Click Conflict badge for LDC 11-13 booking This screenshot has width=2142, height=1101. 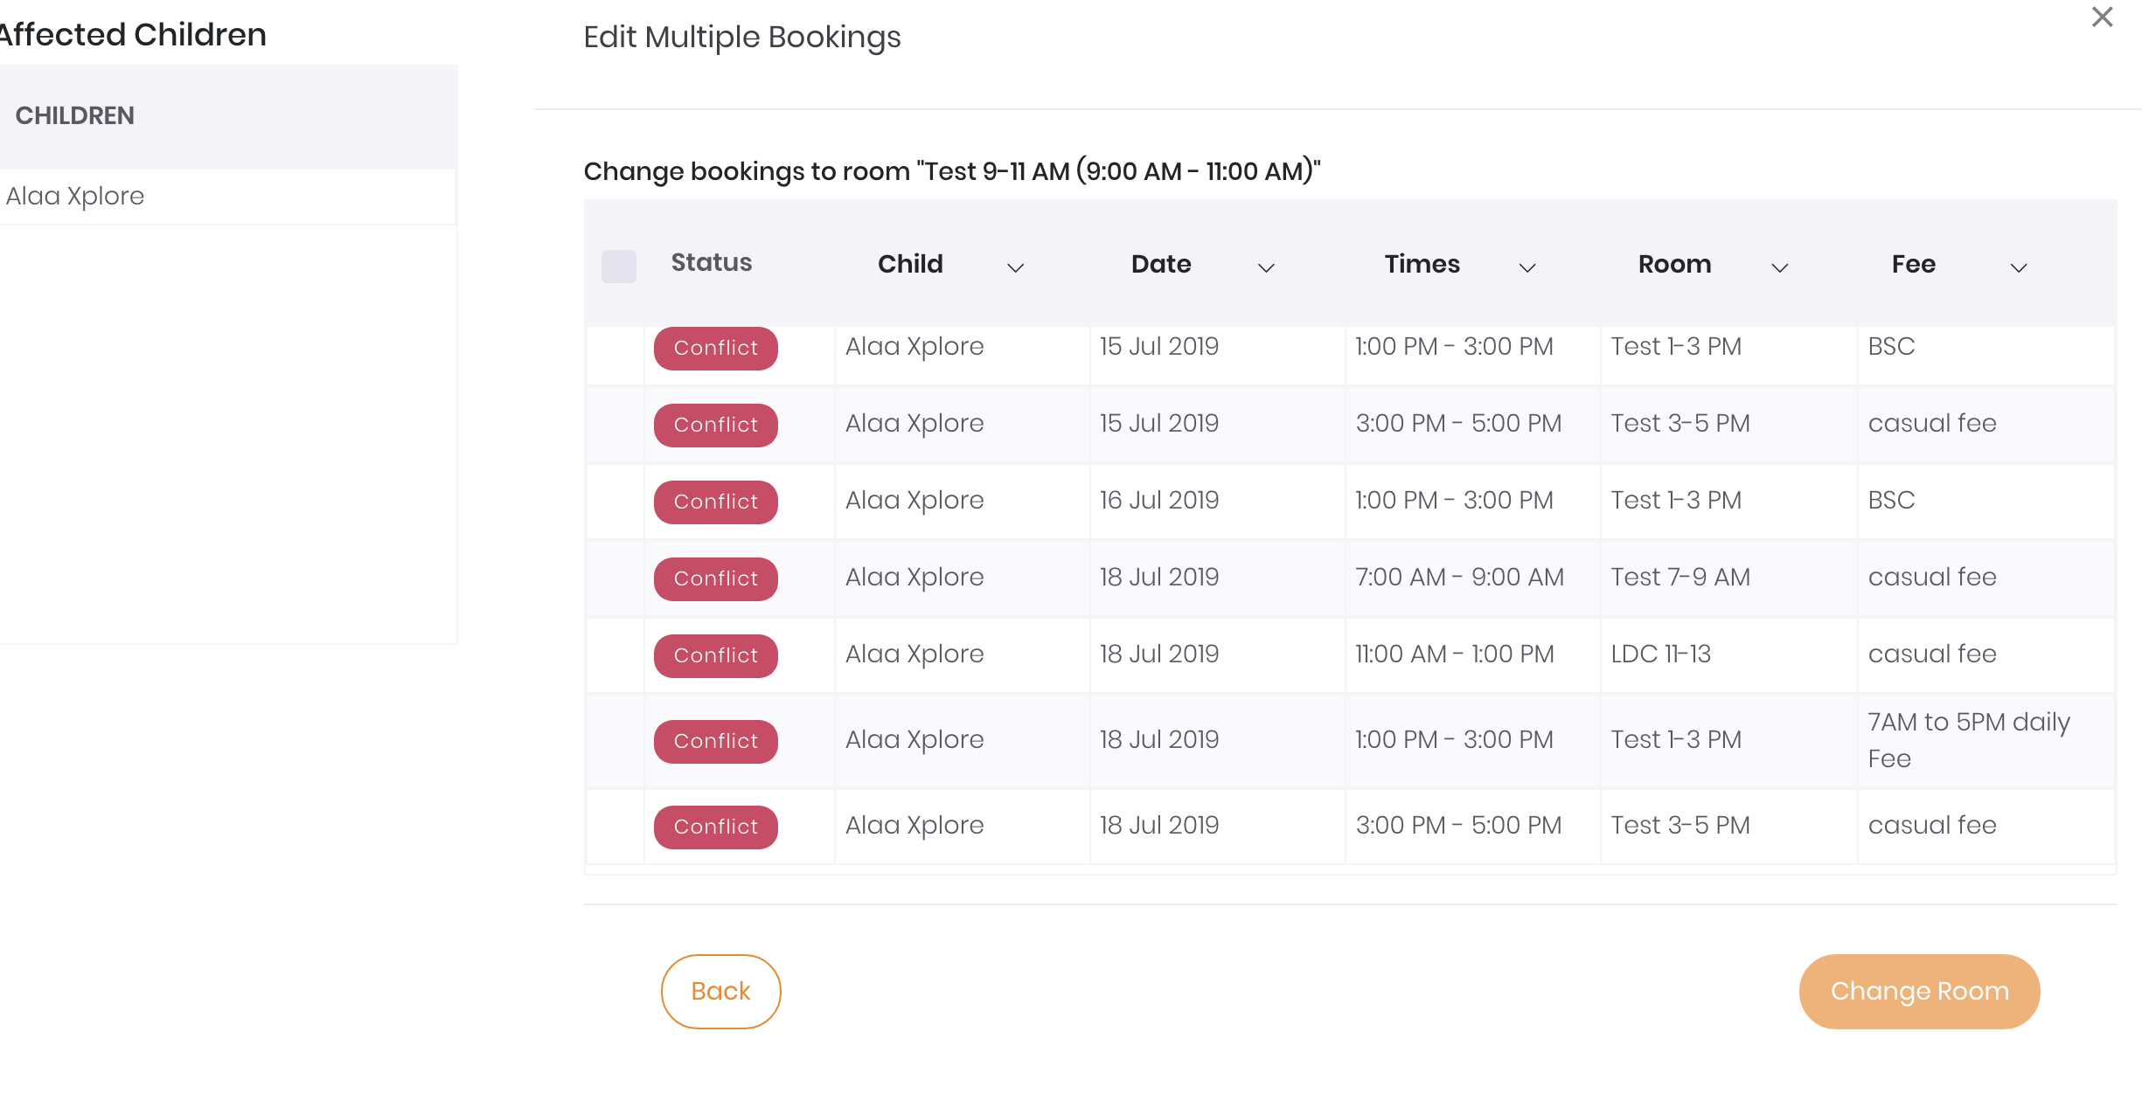[716, 655]
